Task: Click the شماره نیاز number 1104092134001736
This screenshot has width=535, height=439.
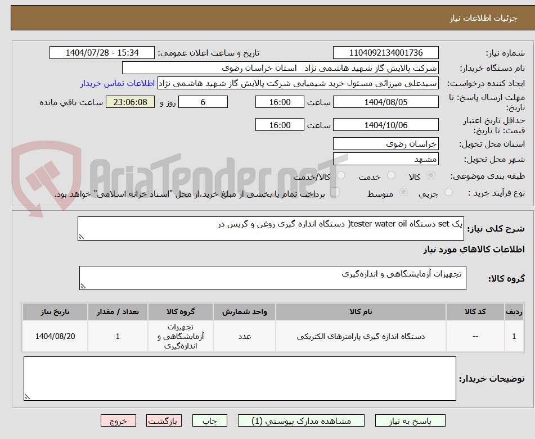Action: (386, 52)
